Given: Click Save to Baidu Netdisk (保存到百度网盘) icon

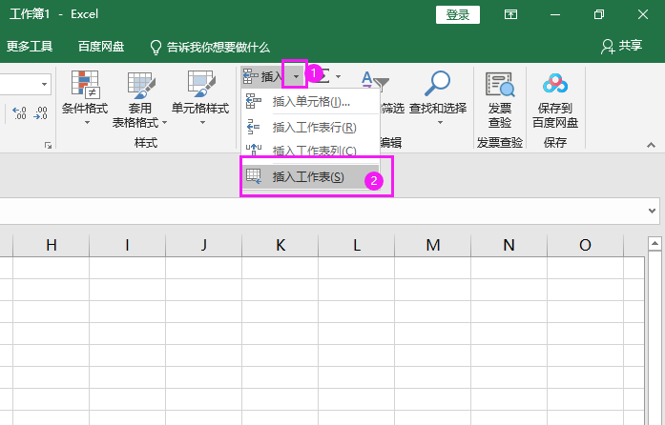Looking at the screenshot, I should click(555, 84).
